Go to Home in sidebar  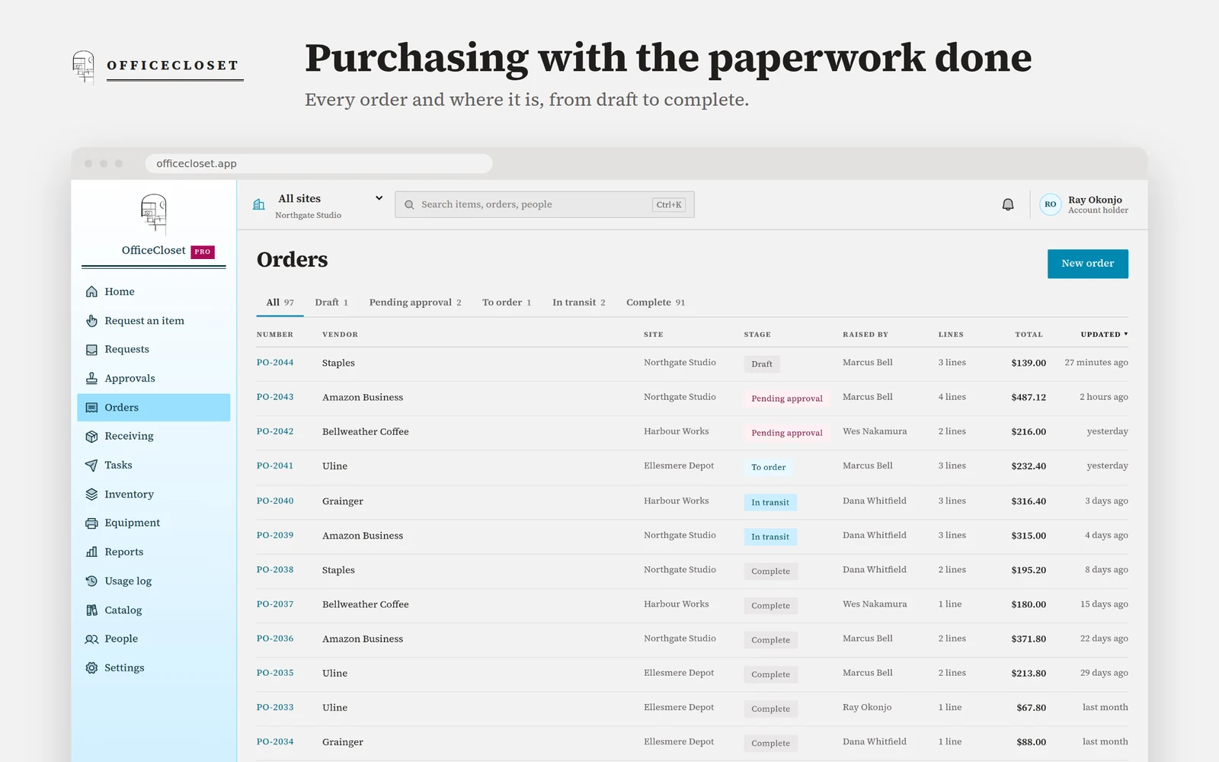(x=120, y=292)
